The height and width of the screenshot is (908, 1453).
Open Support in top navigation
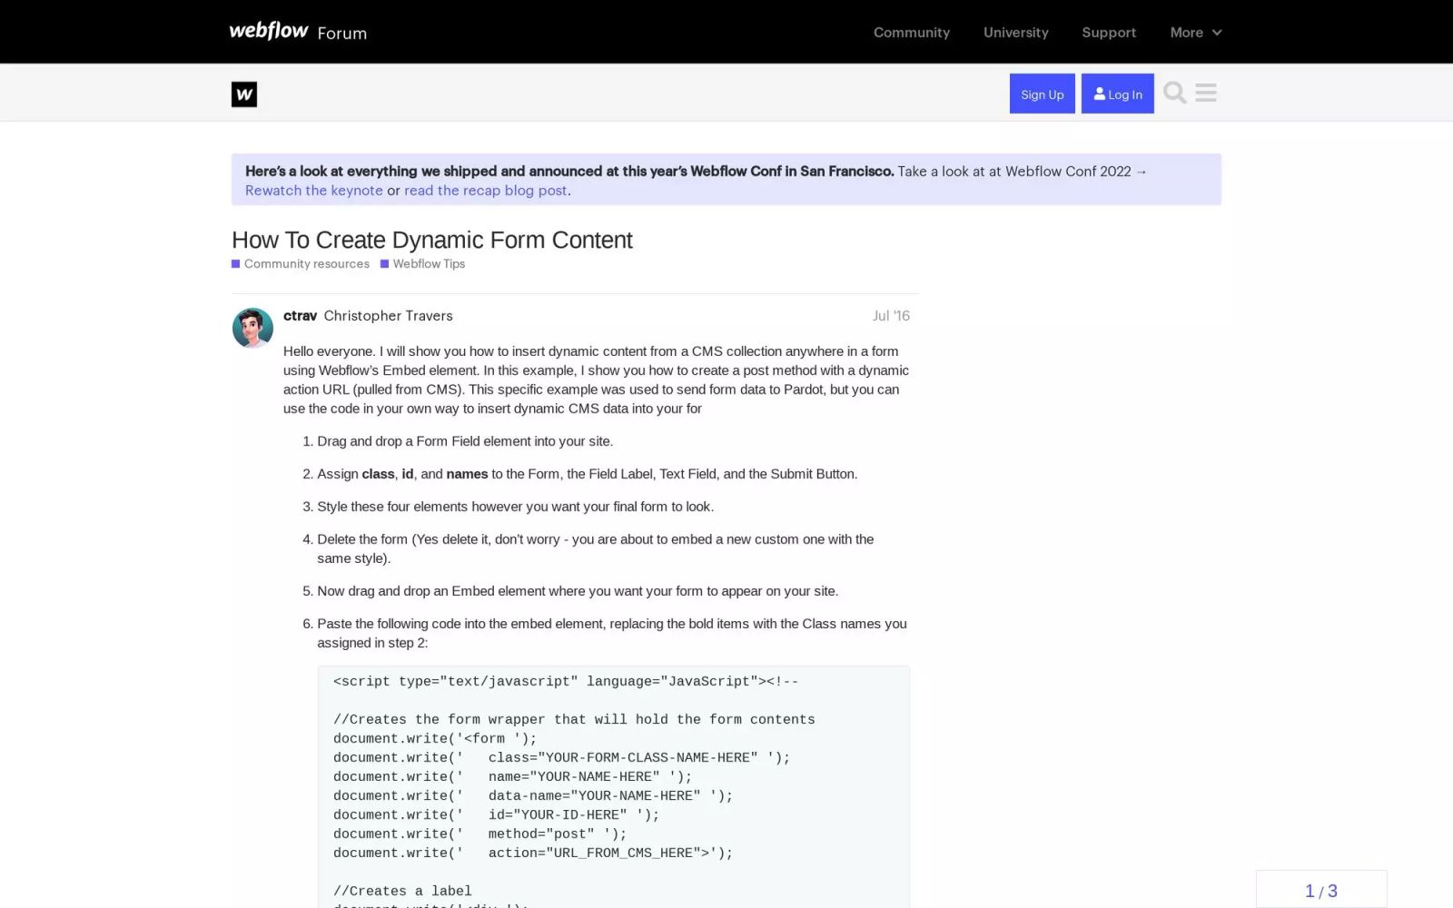(x=1108, y=32)
